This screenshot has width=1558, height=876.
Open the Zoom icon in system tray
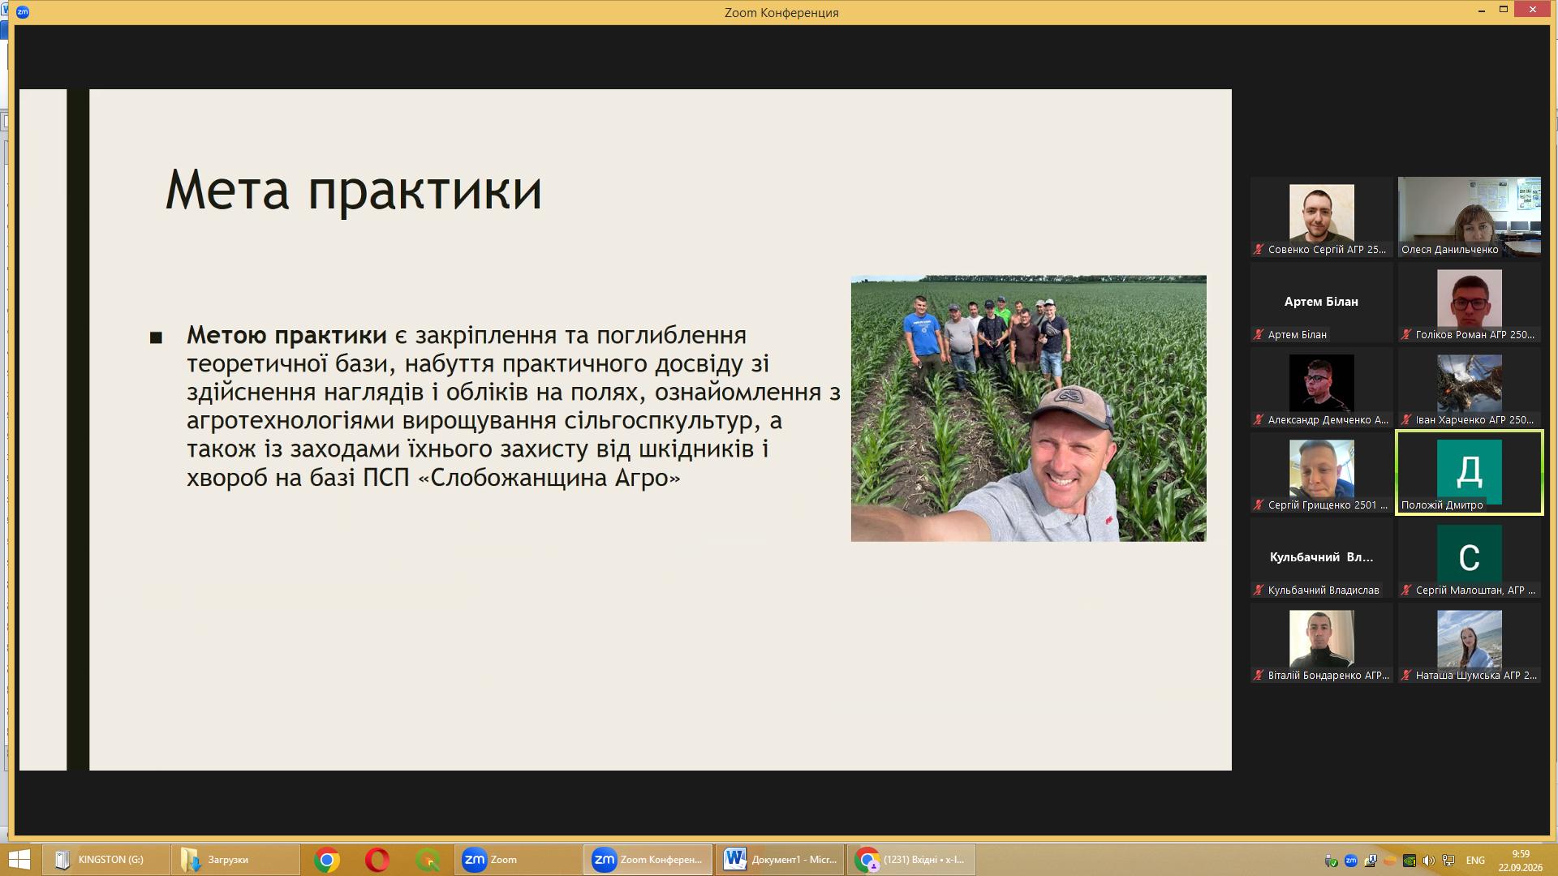(1351, 861)
